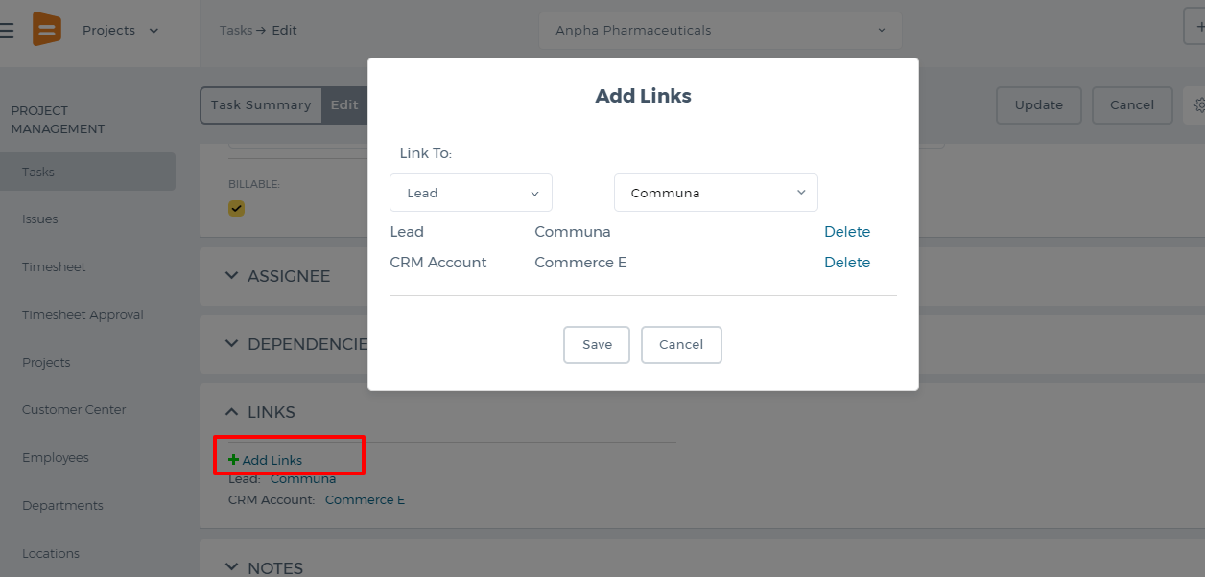Click the green plus Add Links icon
The width and height of the screenshot is (1205, 577).
[233, 460]
